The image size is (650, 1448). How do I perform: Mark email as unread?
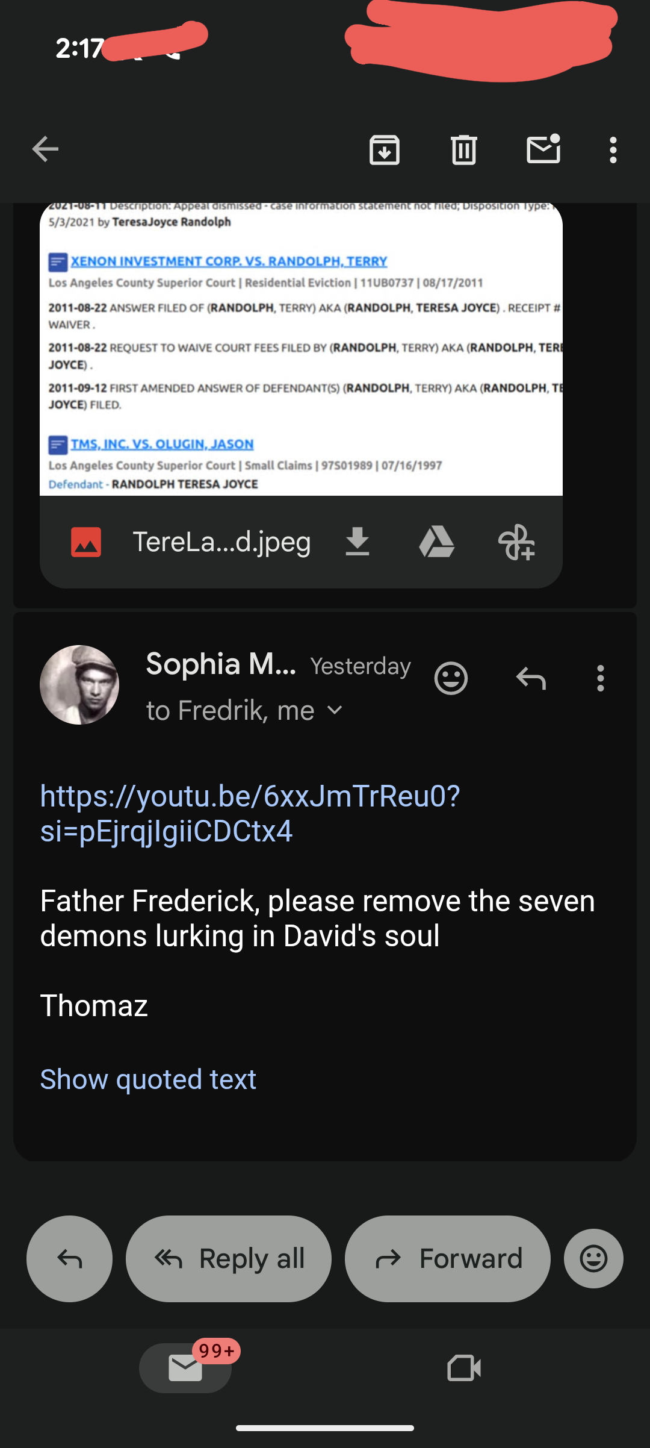click(543, 149)
